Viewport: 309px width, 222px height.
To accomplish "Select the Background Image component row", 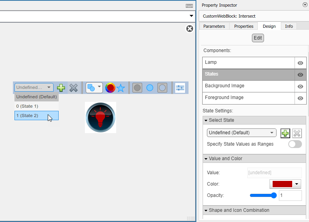I will pyautogui.click(x=248, y=86).
